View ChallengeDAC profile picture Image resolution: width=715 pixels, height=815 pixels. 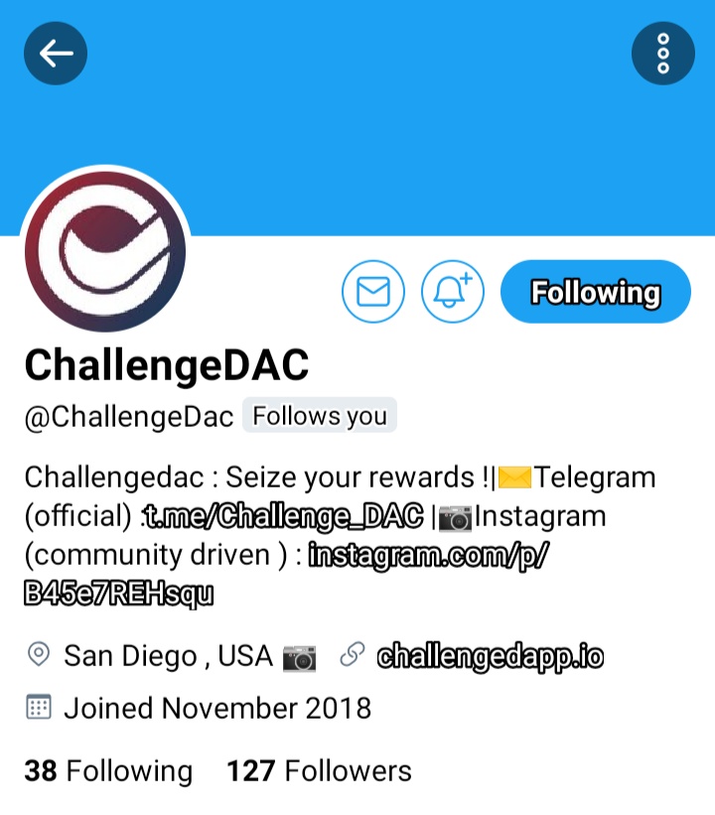click(105, 251)
